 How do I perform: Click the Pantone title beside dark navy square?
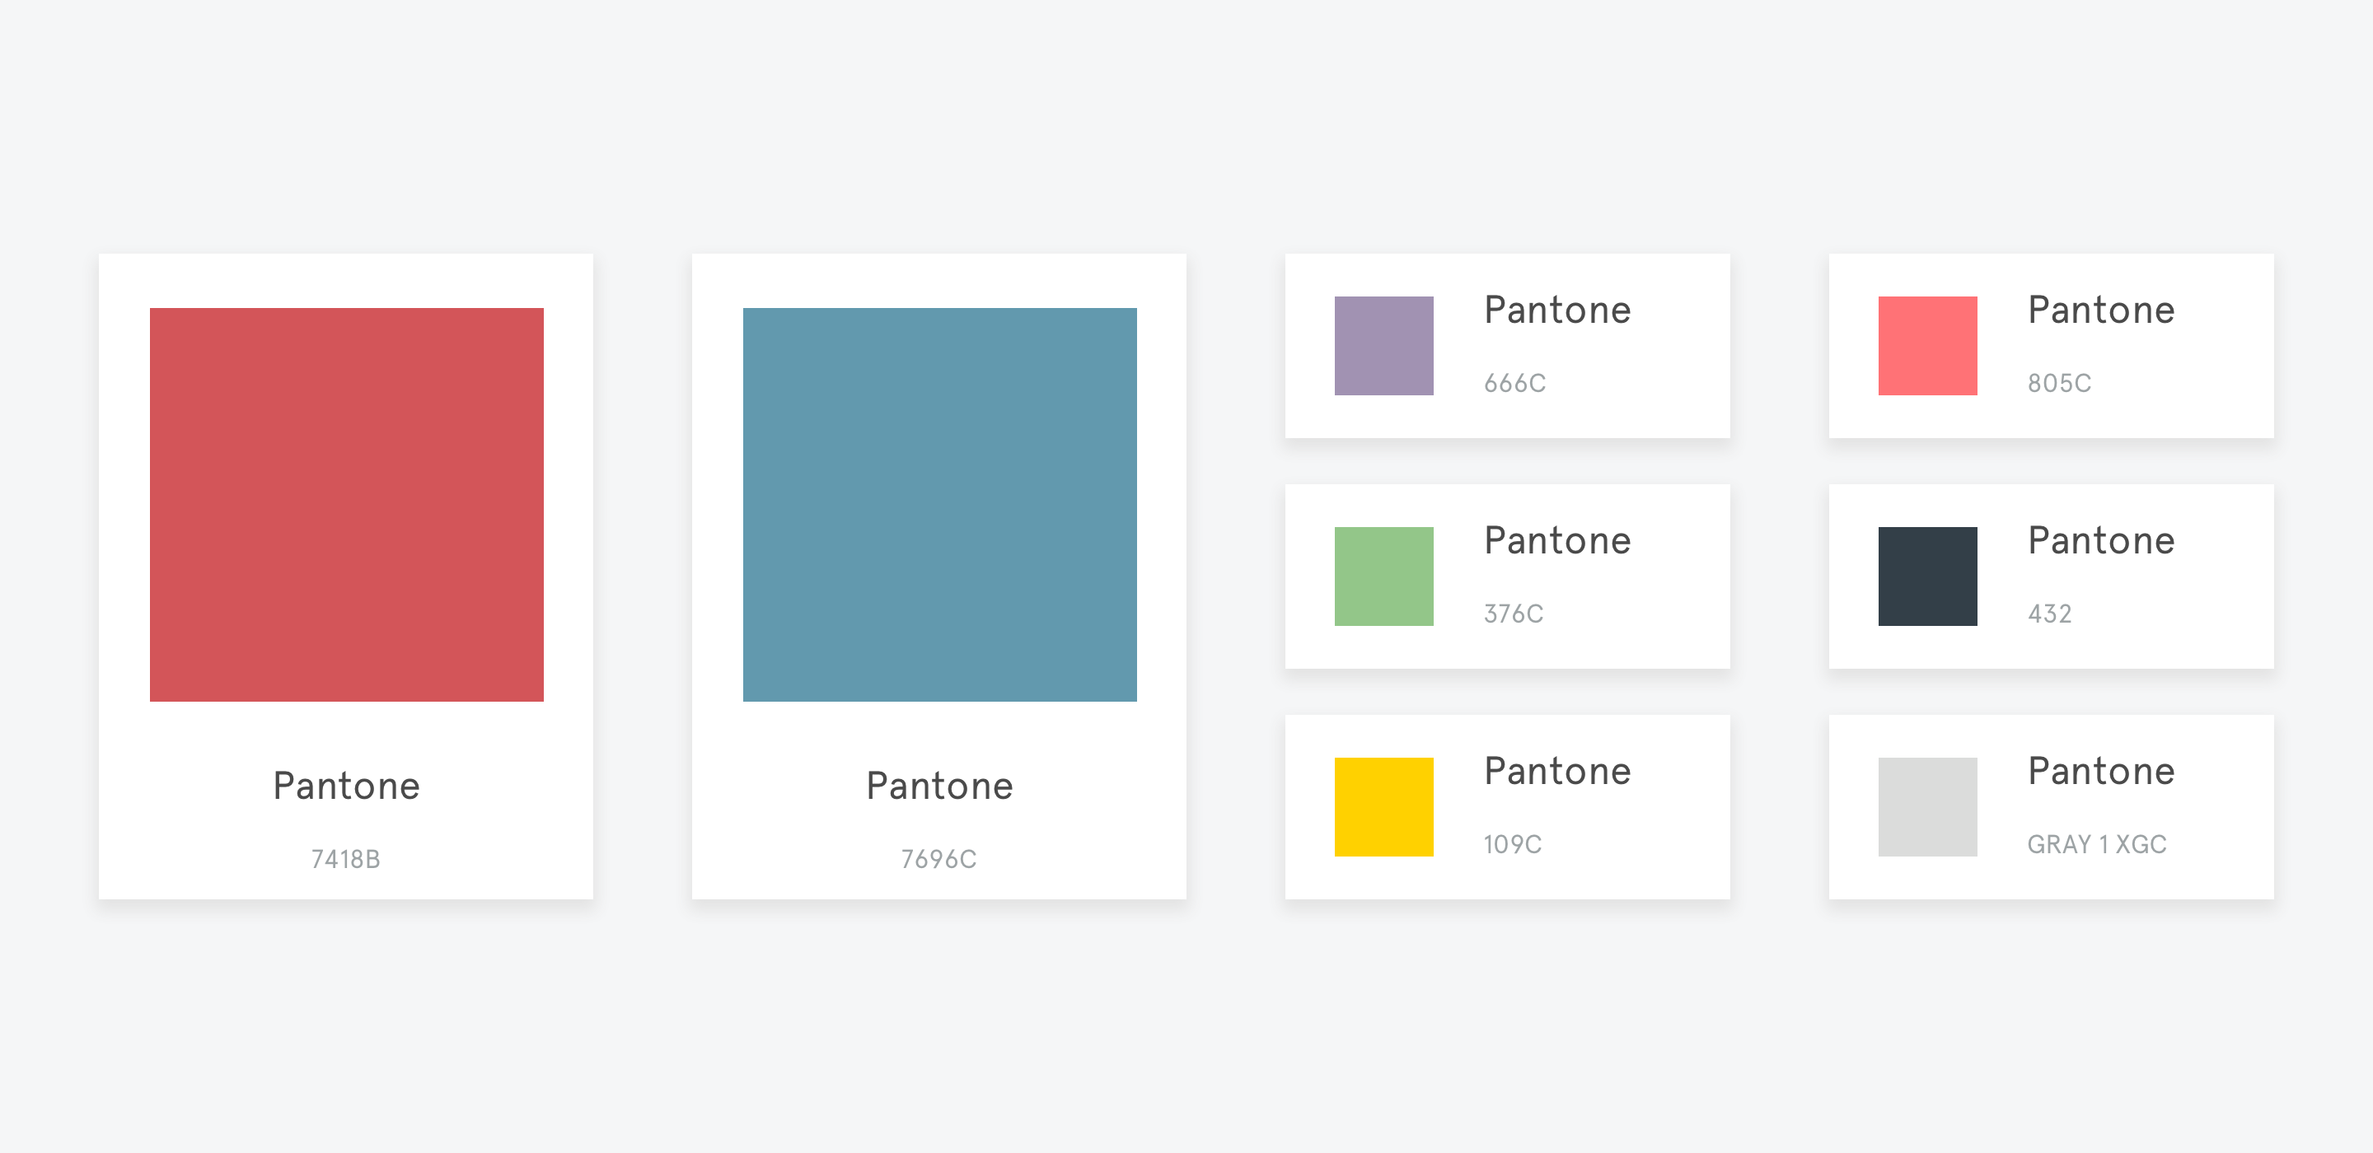point(2100,540)
